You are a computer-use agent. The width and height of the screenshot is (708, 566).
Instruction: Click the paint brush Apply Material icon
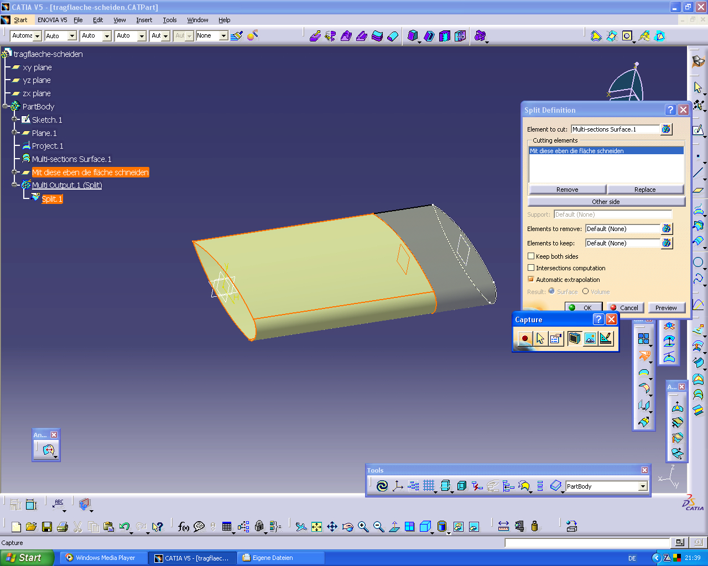(237, 36)
